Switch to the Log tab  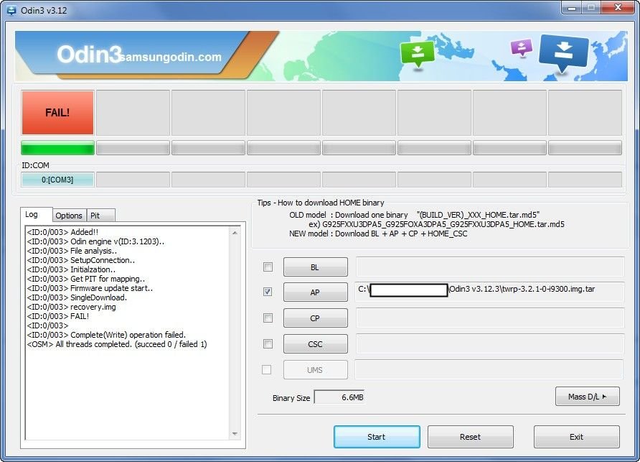[37, 215]
